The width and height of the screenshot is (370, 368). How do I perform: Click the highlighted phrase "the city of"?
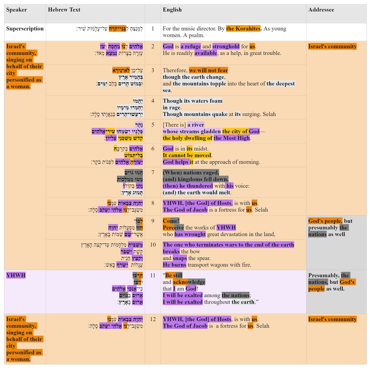point(235,132)
